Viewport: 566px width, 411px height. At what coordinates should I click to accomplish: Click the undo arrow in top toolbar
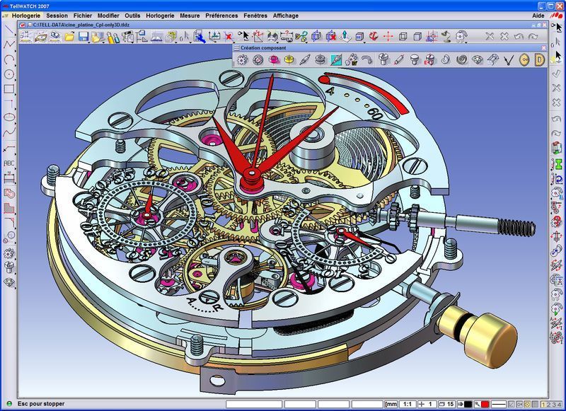pos(519,36)
